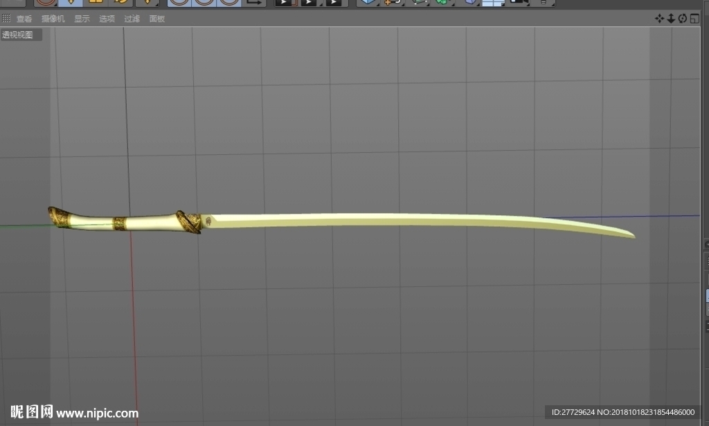Select the Scale tool icon
This screenshot has height=426, width=709.
click(96, 3)
